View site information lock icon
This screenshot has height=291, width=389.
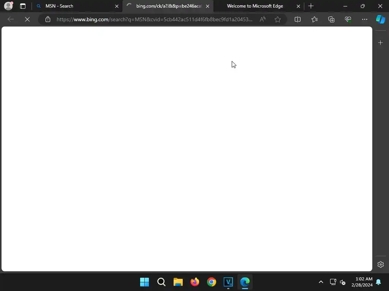(x=48, y=19)
